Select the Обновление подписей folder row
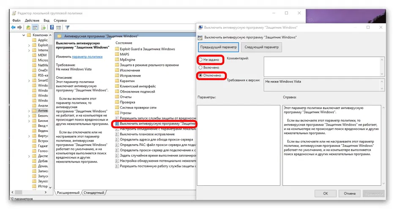395x209 pixels. tap(135, 91)
